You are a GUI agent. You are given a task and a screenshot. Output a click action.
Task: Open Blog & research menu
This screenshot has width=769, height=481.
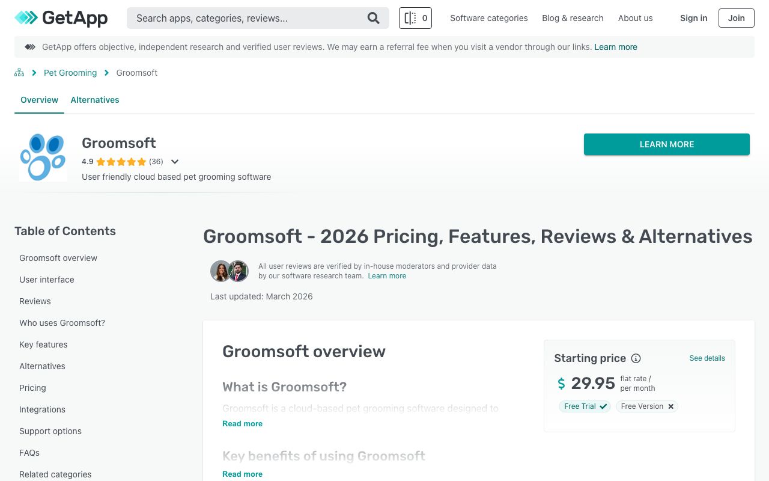click(573, 18)
